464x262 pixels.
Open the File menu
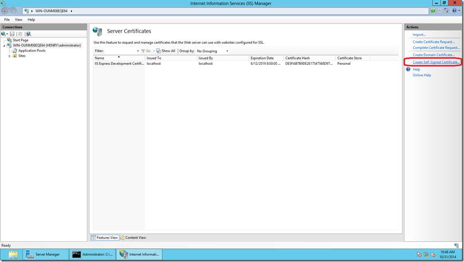(7, 19)
